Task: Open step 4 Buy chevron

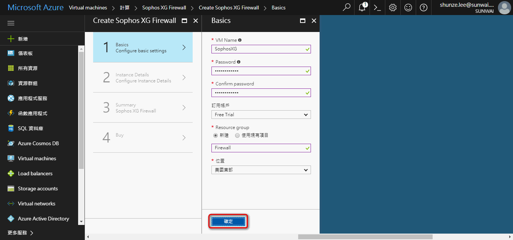Action: coord(184,138)
